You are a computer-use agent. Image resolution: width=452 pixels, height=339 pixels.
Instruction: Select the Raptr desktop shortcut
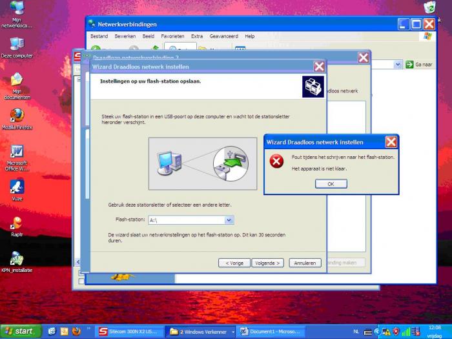pyautogui.click(x=17, y=227)
